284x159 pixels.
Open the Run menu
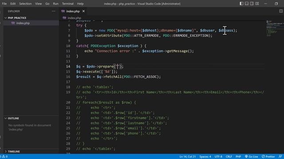(x=56, y=4)
